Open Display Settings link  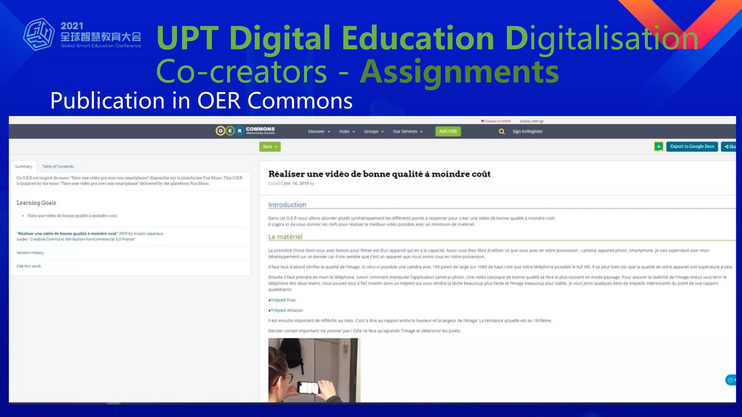532,121
